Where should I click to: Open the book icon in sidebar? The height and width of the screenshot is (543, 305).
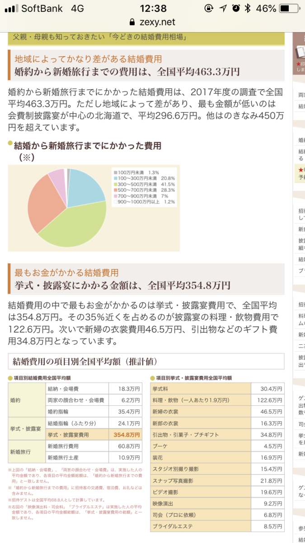[x=300, y=52]
